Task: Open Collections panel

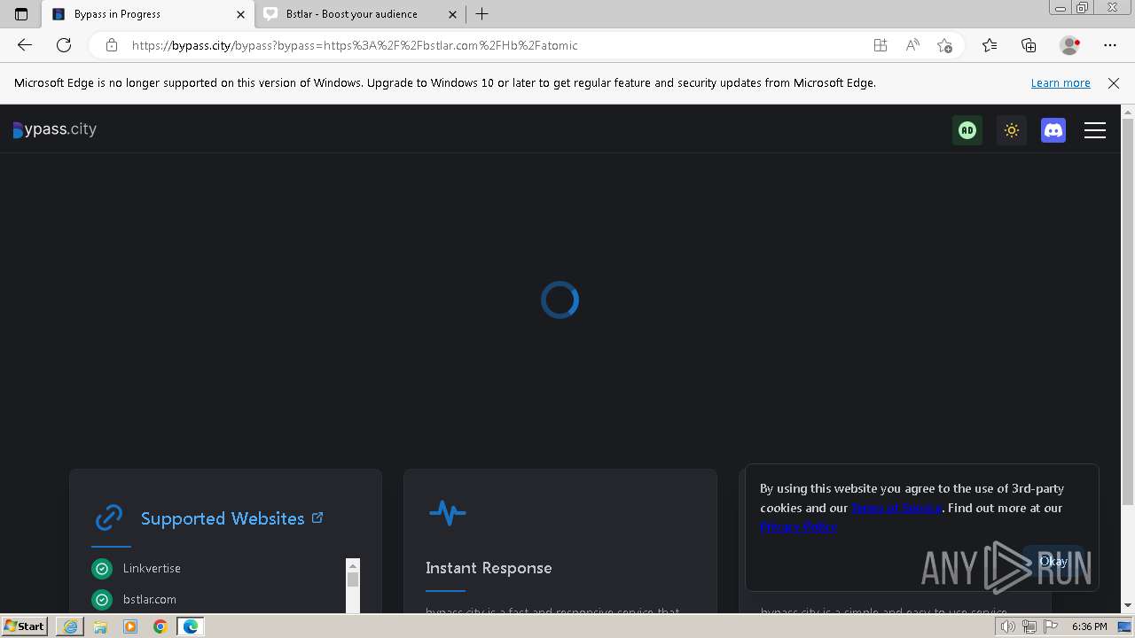Action: [x=1029, y=45]
